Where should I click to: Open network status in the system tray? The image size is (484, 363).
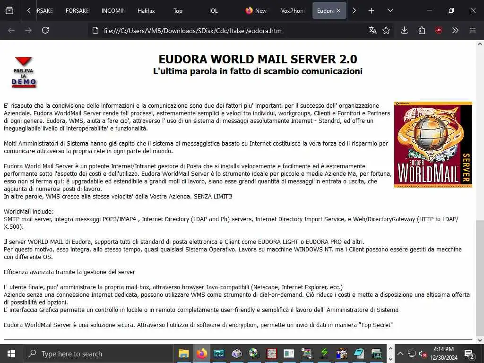(x=412, y=354)
